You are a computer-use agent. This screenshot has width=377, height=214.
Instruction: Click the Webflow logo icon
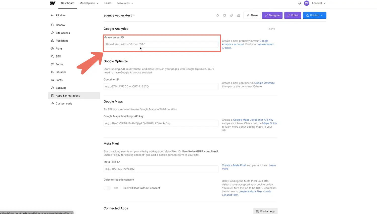pyautogui.click(x=53, y=3)
